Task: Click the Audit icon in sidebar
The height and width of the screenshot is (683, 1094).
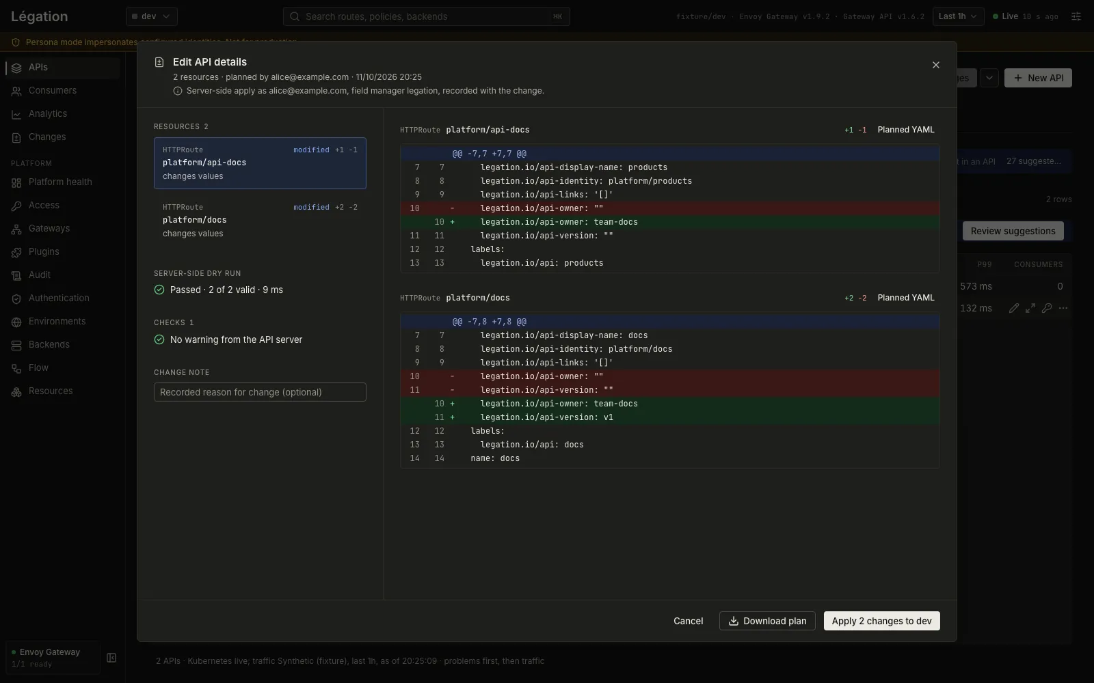Action: click(x=16, y=275)
